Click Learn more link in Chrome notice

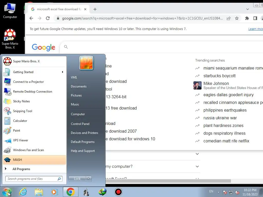tap(256, 29)
